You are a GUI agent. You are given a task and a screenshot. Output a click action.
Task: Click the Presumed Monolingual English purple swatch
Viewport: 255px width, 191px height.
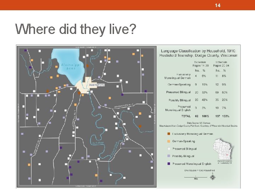pos(169,164)
